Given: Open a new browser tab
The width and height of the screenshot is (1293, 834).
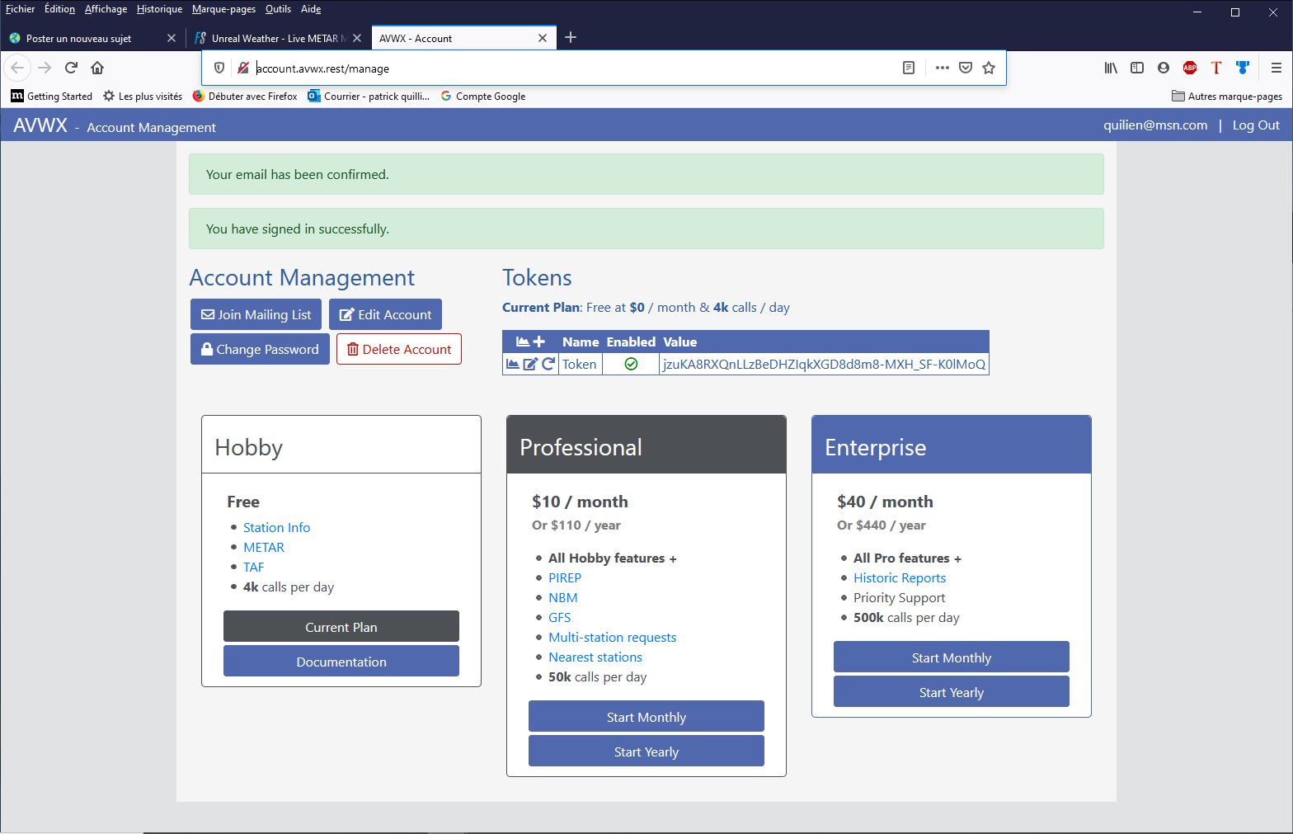Looking at the screenshot, I should pyautogui.click(x=571, y=37).
